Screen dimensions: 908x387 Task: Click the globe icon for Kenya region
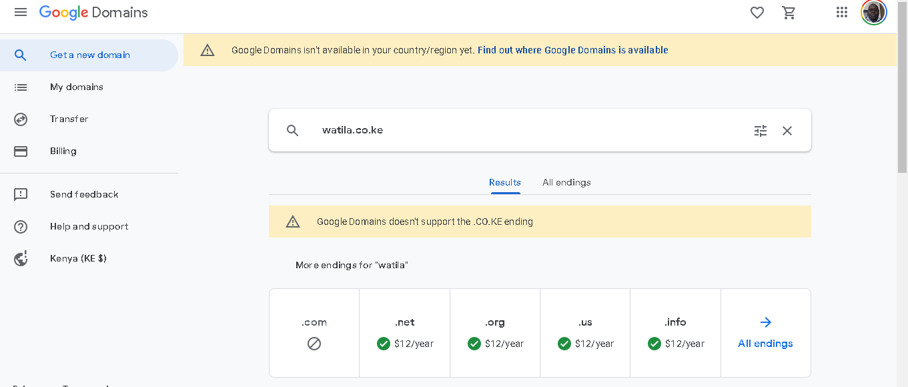[21, 259]
